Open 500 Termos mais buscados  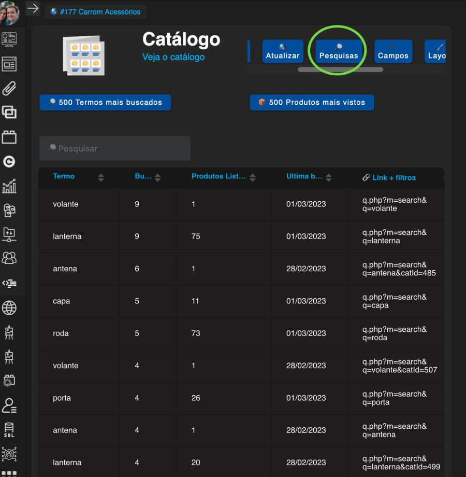105,103
